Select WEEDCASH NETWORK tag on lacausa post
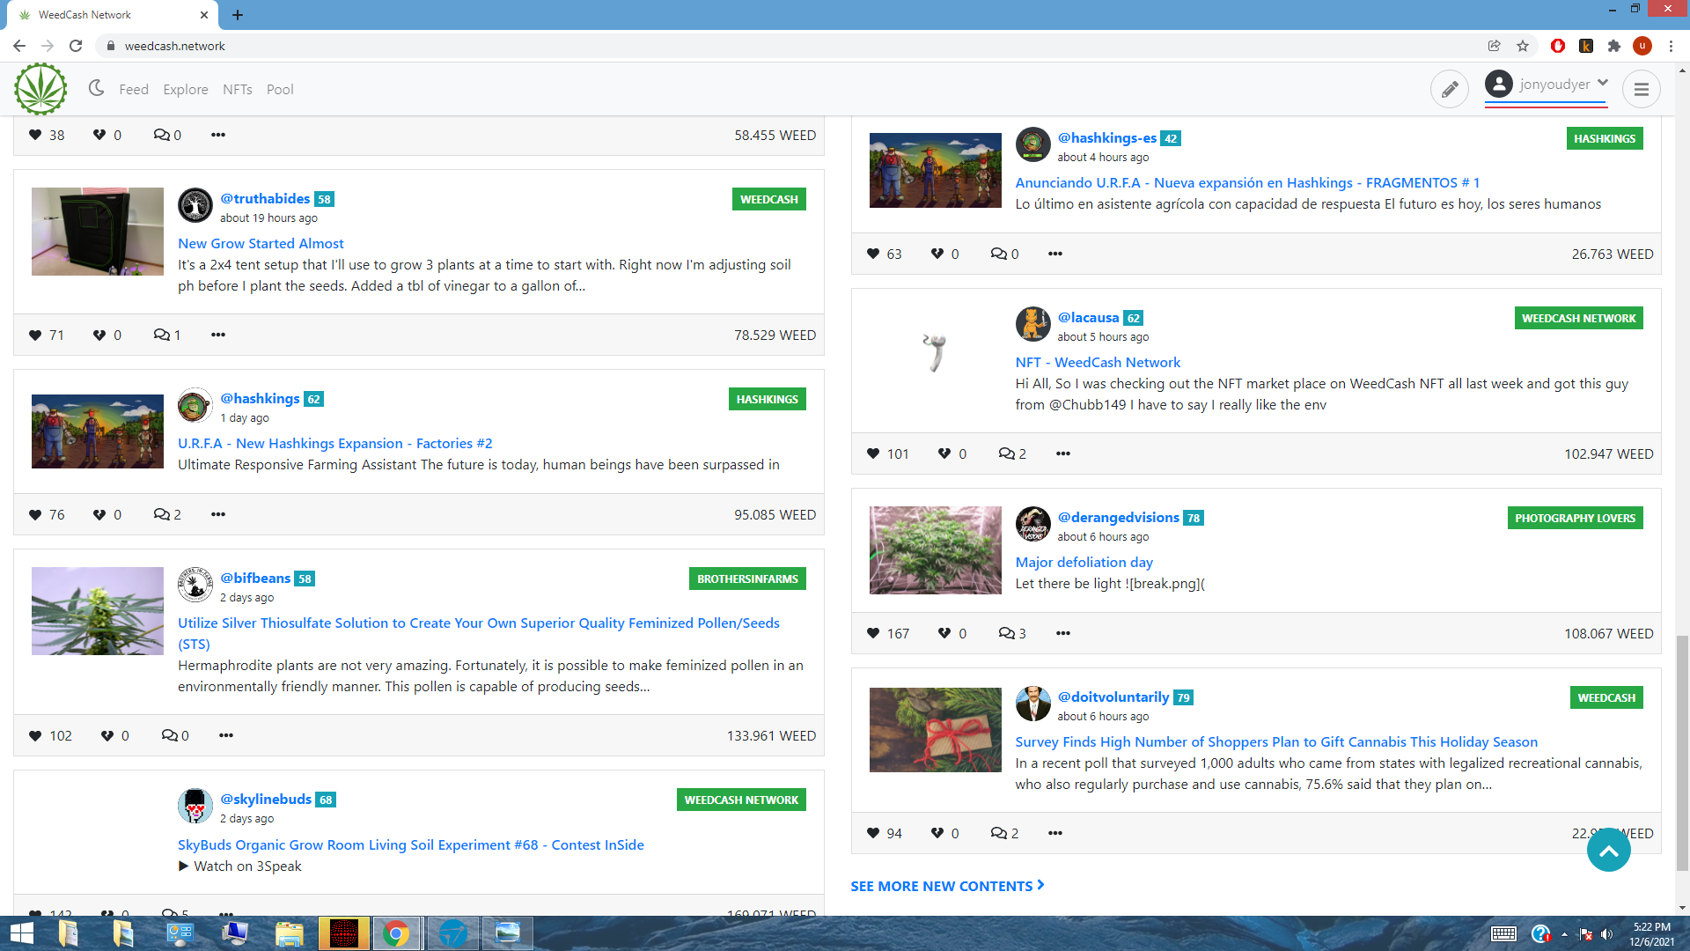Image resolution: width=1690 pixels, height=951 pixels. (x=1578, y=318)
